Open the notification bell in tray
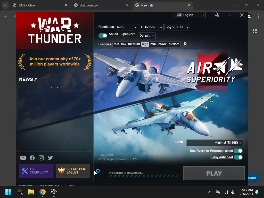The height and width of the screenshot is (198, 264). (x=257, y=192)
